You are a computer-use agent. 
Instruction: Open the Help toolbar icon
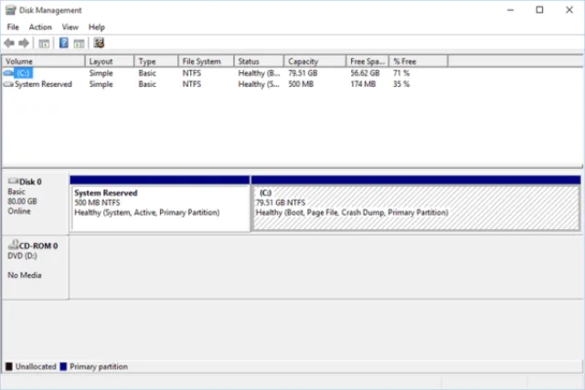click(64, 43)
